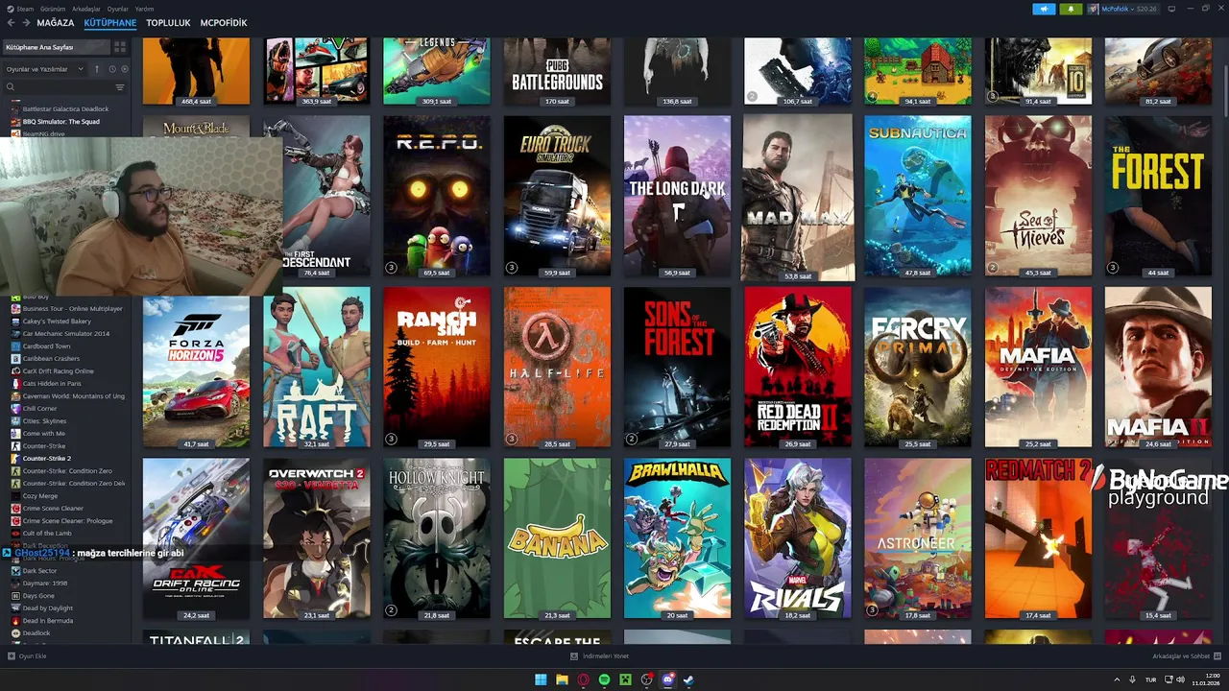The height and width of the screenshot is (691, 1229).
Task: Click the Arkadaşlar ve Sohbet chat icon
Action: point(1218,656)
